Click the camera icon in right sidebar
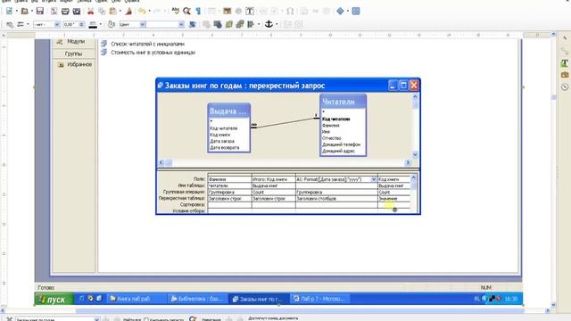 (x=565, y=75)
